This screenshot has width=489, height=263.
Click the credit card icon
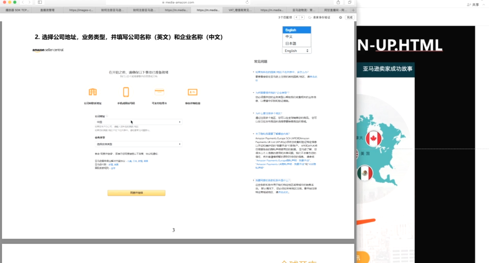pyautogui.click(x=159, y=92)
